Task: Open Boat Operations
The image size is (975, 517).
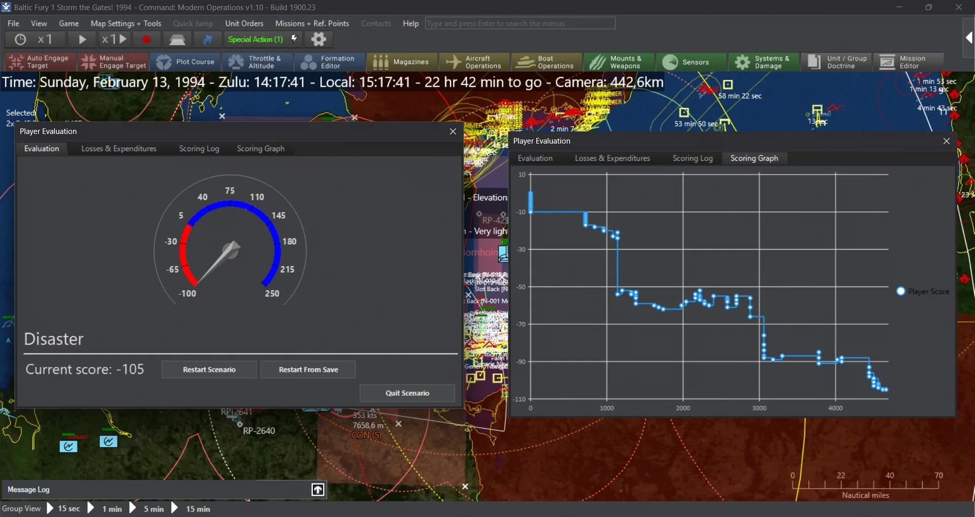Action: pos(547,62)
